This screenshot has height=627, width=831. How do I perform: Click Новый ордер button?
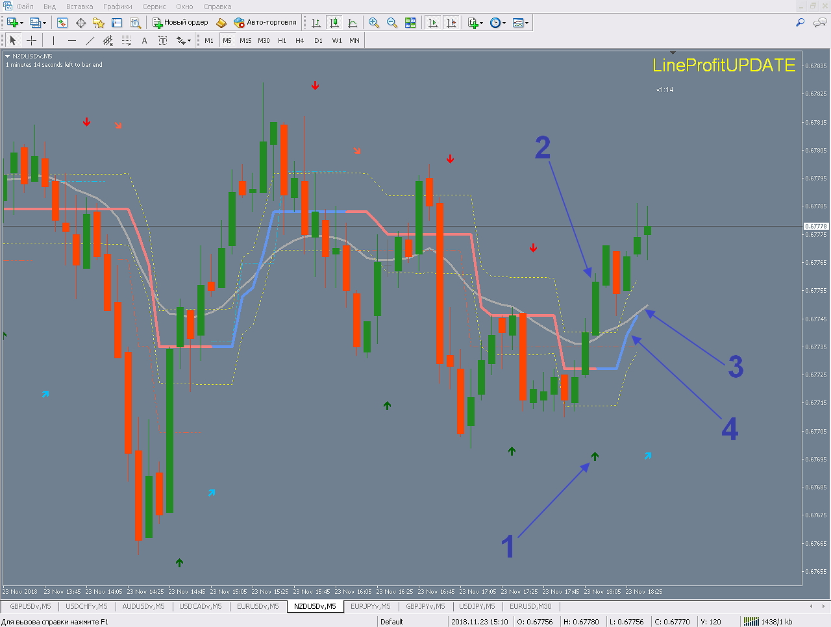(x=180, y=23)
